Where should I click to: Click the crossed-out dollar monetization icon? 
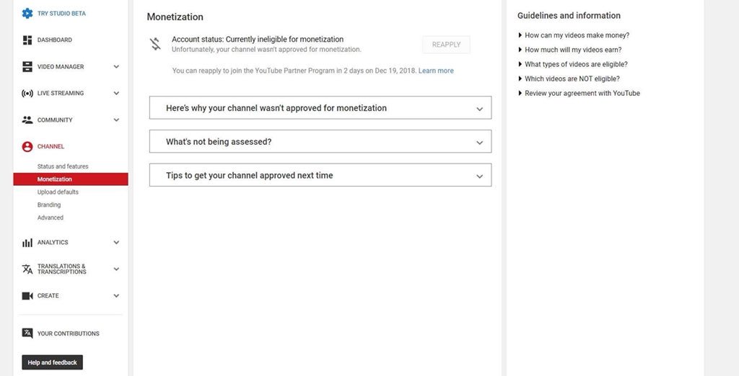point(156,44)
